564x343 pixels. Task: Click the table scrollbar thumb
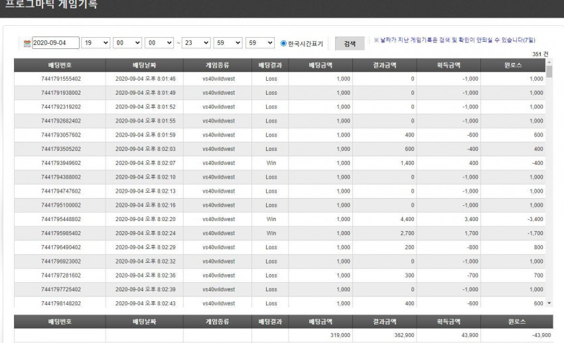(549, 72)
